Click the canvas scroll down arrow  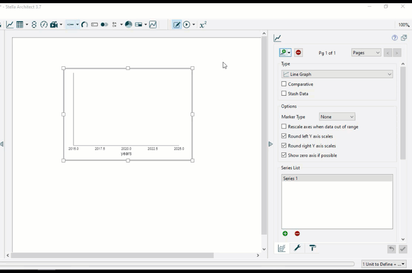[264, 249]
